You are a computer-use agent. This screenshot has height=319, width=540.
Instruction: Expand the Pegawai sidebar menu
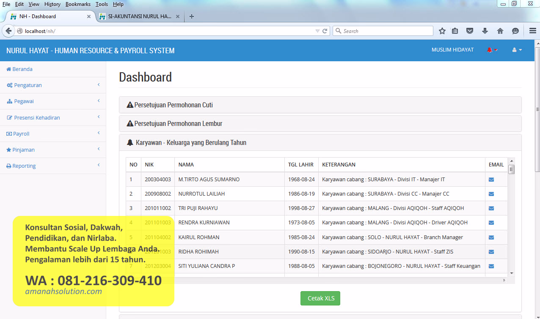tap(53, 101)
